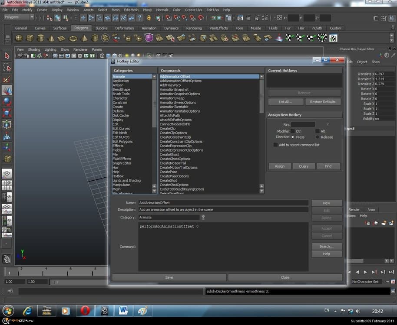397x325 pixels.
Task: Select by component type mode icon
Action: pos(66,18)
